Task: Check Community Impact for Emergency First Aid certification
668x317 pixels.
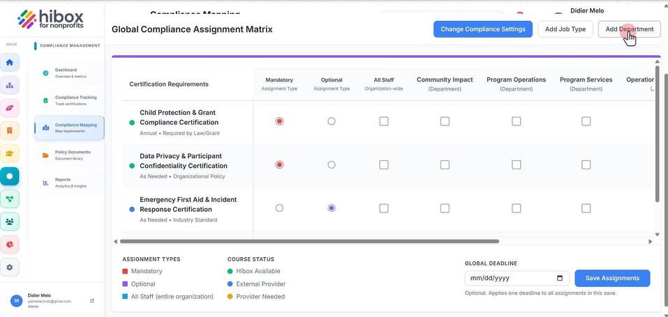Action: pyautogui.click(x=445, y=208)
